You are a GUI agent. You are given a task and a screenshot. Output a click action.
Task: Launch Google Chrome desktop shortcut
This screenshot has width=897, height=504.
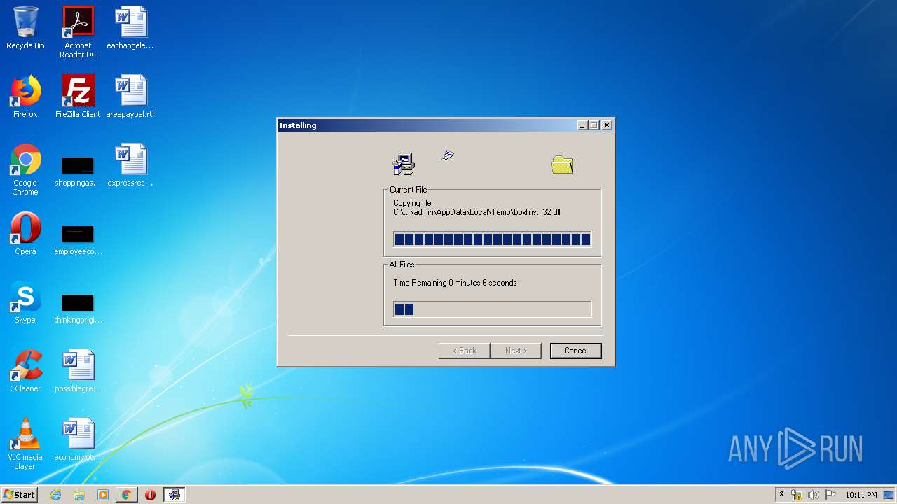click(x=25, y=169)
